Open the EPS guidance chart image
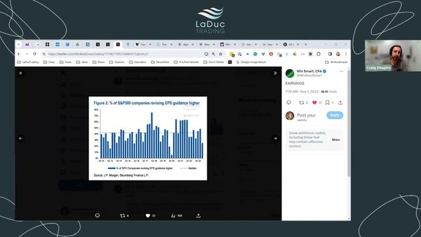 pyautogui.click(x=148, y=138)
